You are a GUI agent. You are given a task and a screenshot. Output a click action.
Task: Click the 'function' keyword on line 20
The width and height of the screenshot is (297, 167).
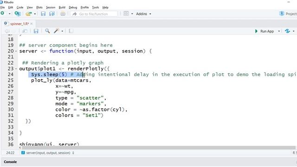click(x=61, y=51)
